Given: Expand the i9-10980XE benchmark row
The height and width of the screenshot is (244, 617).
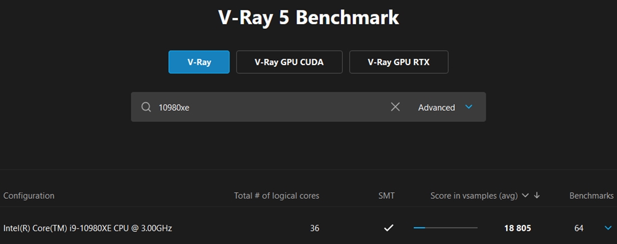Looking at the screenshot, I should click(x=607, y=228).
